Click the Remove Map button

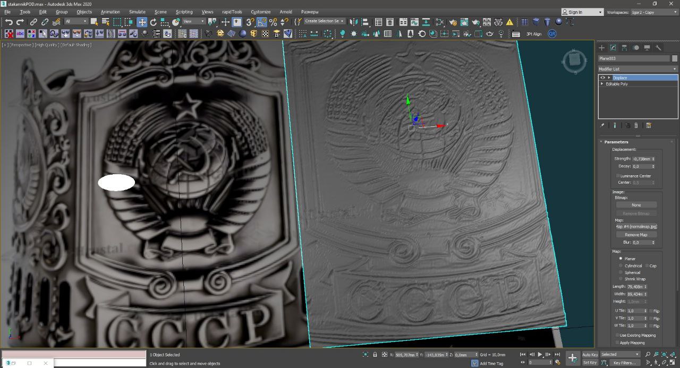636,235
